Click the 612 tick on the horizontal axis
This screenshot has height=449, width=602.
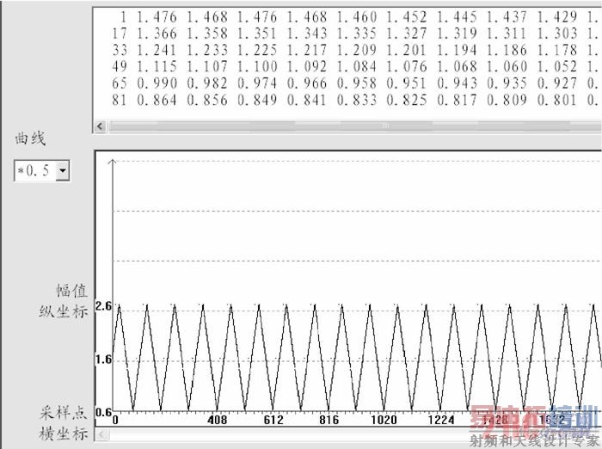(x=273, y=420)
